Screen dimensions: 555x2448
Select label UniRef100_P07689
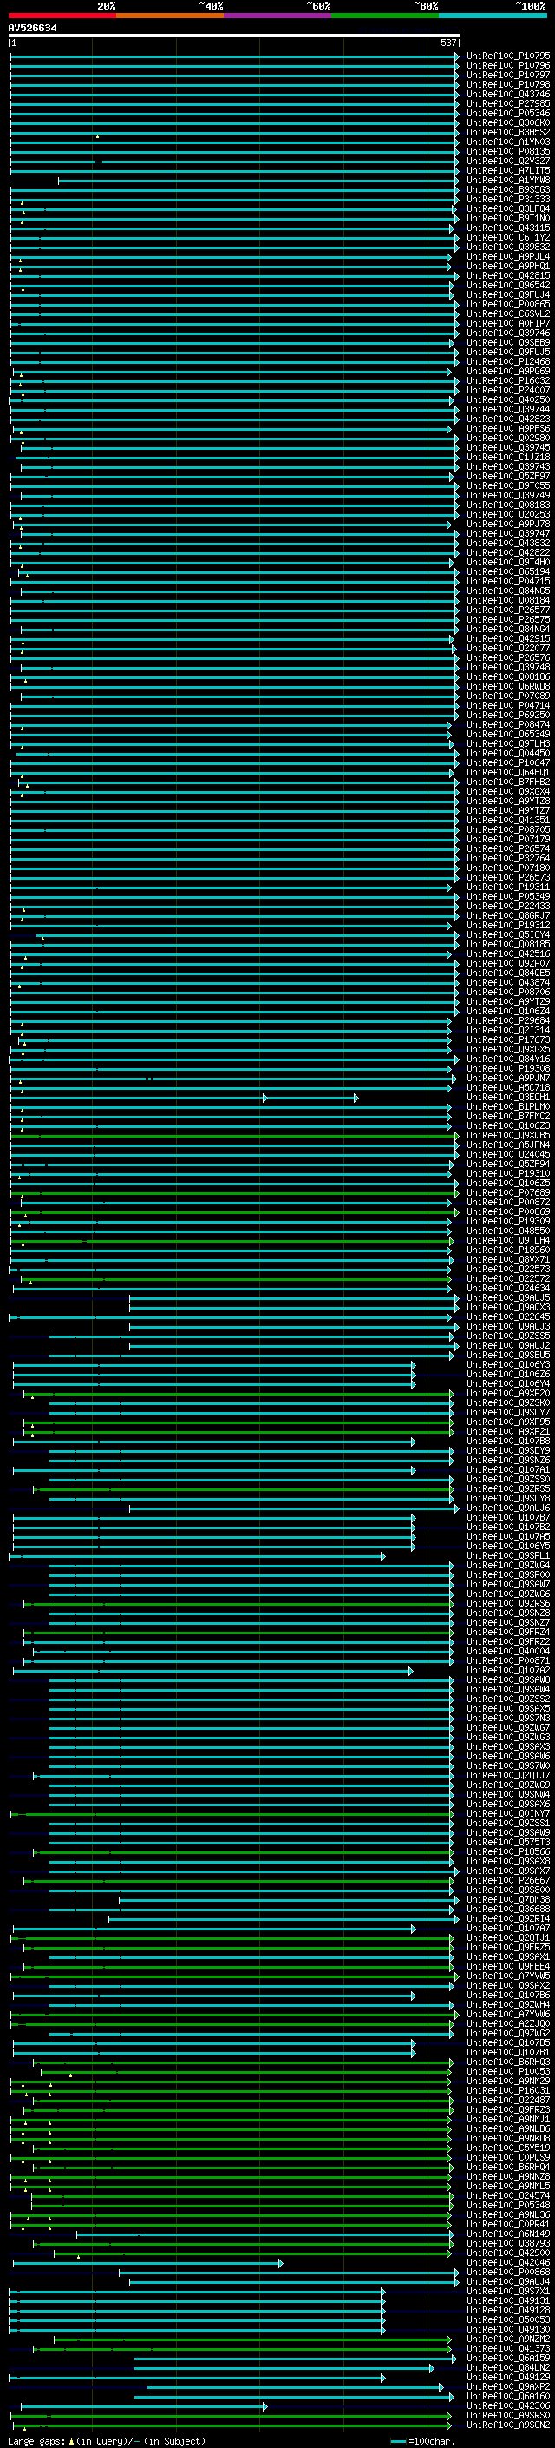508,1192
